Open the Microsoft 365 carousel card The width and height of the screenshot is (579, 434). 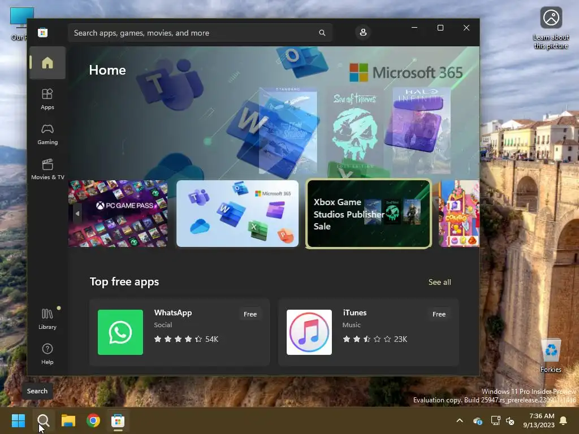237,213
